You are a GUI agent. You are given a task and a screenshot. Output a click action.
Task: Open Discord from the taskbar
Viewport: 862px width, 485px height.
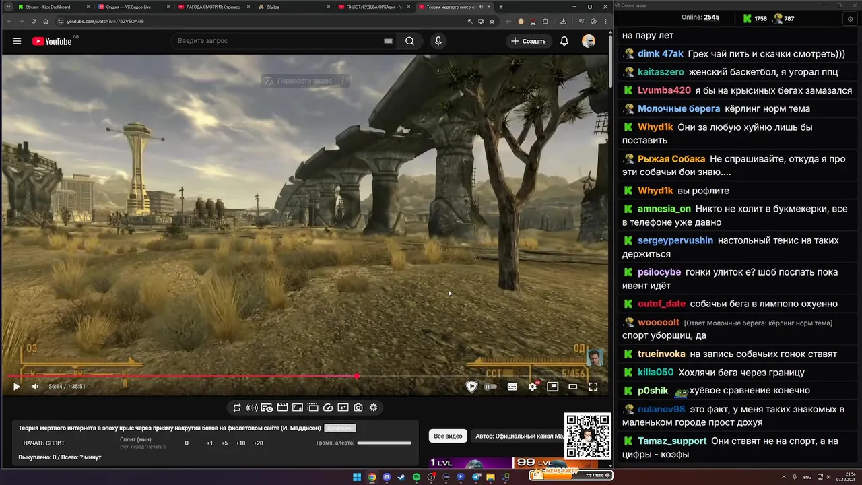tap(387, 477)
